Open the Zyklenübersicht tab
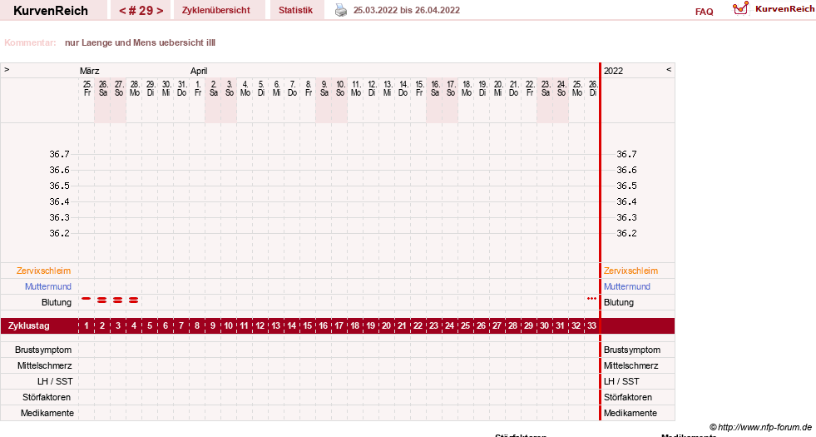The width and height of the screenshot is (816, 437). tap(216, 10)
